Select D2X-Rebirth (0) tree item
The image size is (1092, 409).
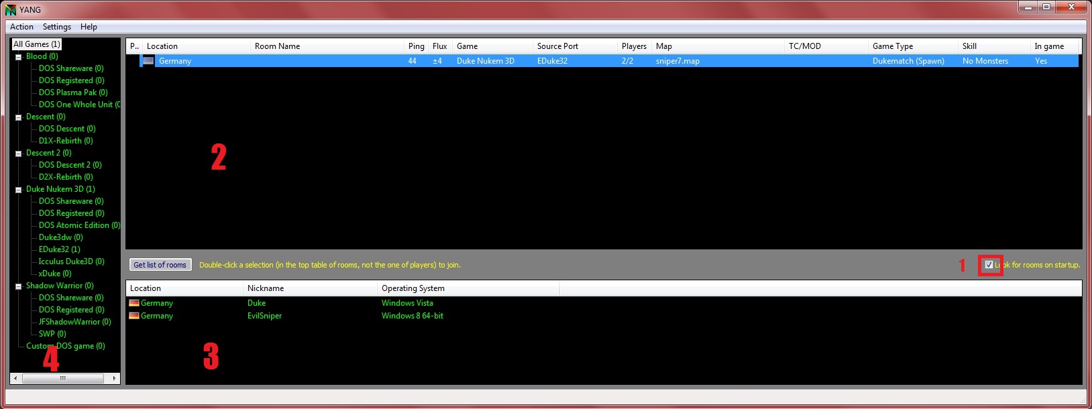coord(66,177)
